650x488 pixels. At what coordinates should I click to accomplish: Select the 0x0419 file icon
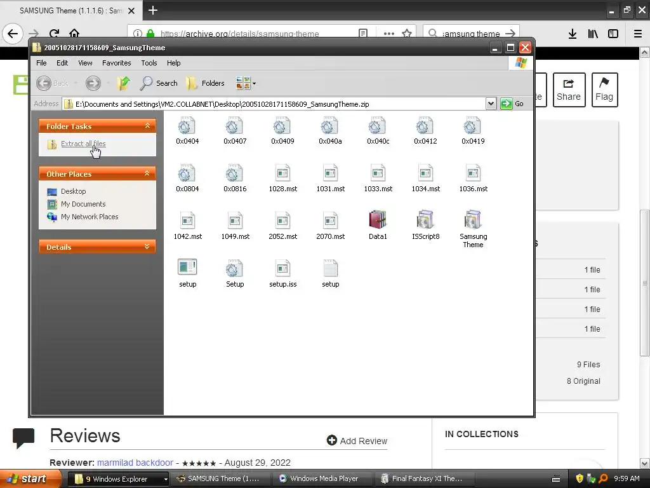click(x=473, y=126)
